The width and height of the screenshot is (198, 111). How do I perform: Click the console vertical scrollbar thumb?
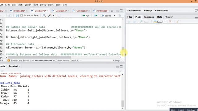pos(123,104)
